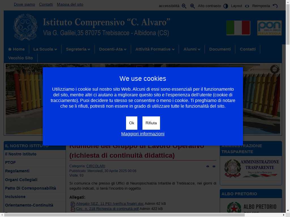Open the CIRCOLARI category link
The width and height of the screenshot is (290, 217).
(x=96, y=166)
